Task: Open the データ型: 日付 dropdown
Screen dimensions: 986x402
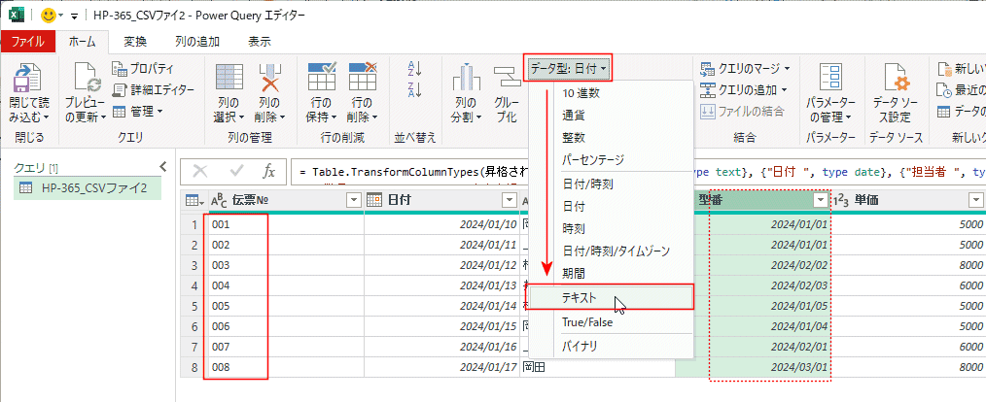Action: (x=569, y=68)
